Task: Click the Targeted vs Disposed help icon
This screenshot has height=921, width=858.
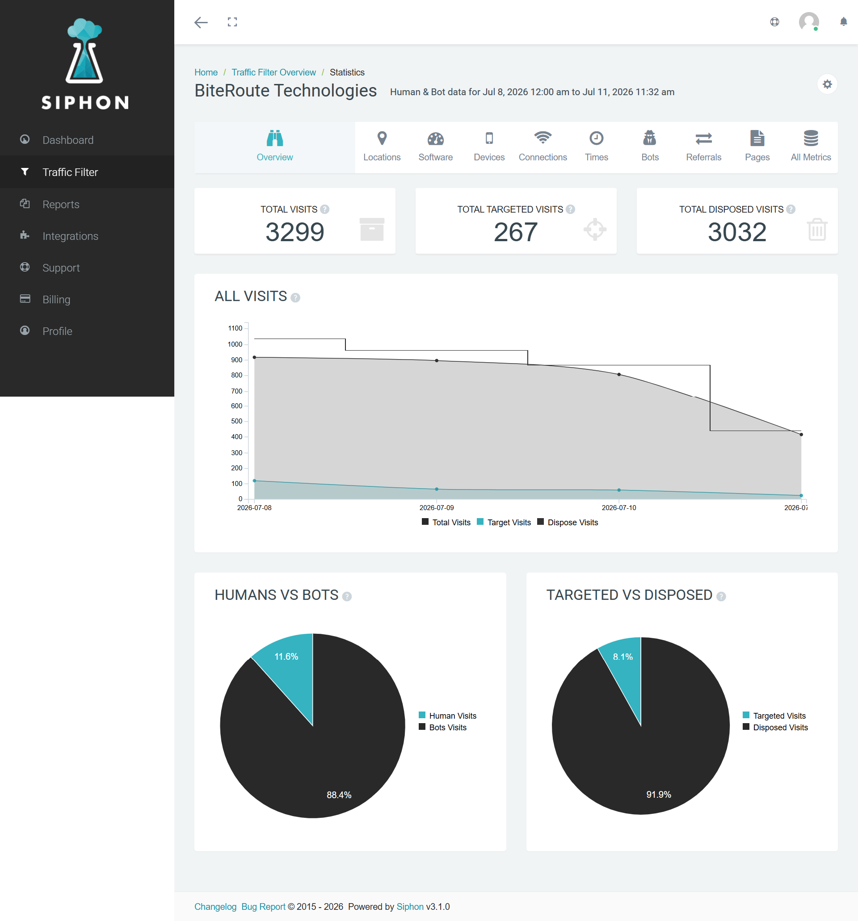Action: 721,596
